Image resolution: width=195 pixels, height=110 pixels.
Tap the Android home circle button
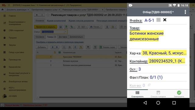point(158,103)
